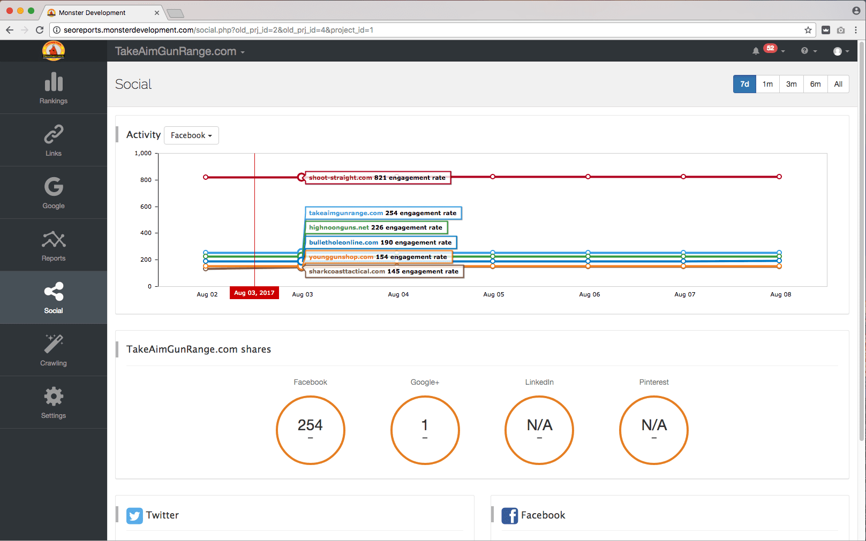Click the Facebook logo icon in panel

(x=510, y=516)
